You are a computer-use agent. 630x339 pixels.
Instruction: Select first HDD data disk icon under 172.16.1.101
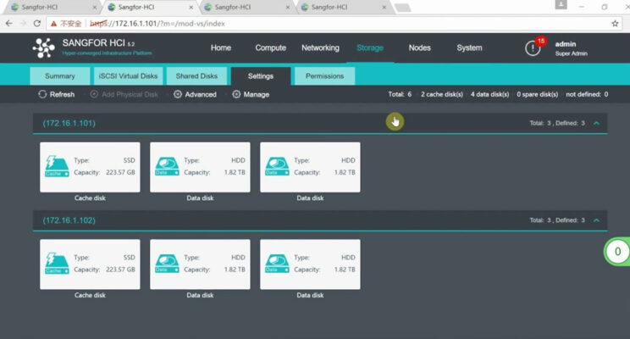point(167,166)
